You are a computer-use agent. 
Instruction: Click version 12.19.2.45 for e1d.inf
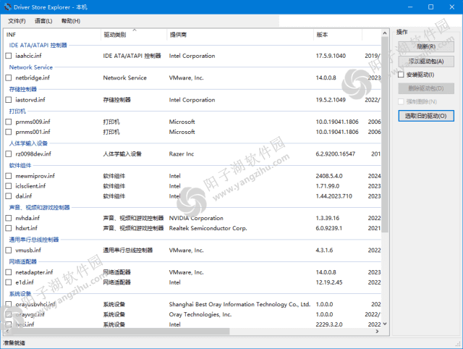pos(329,282)
